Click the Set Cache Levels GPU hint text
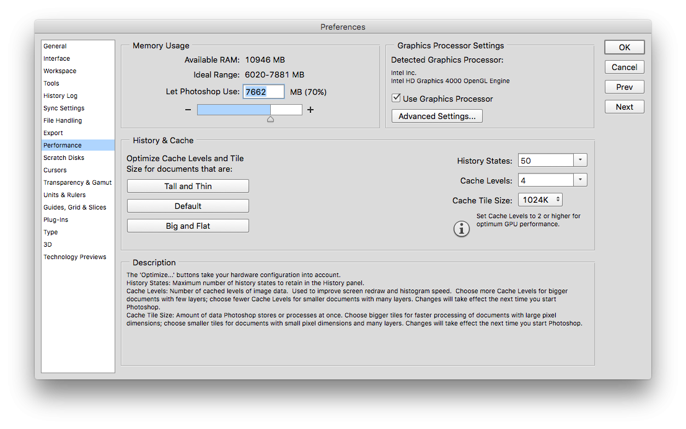 (x=529, y=220)
